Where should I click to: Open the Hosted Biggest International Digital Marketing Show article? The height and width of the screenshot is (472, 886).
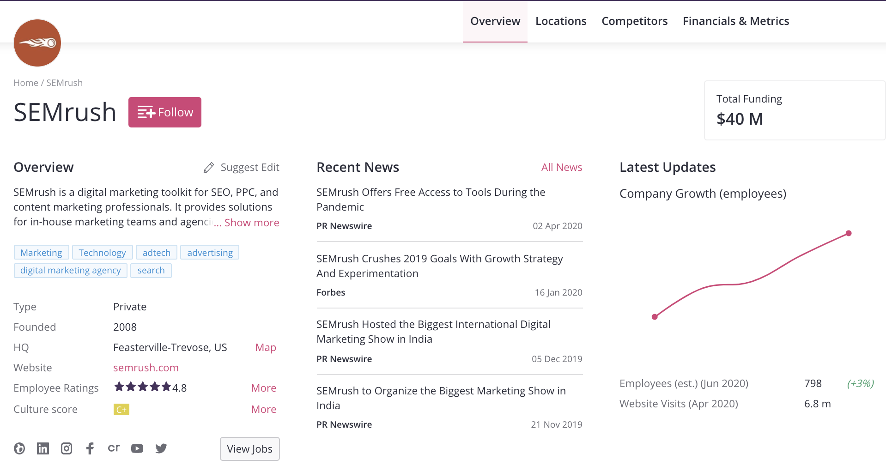[433, 332]
